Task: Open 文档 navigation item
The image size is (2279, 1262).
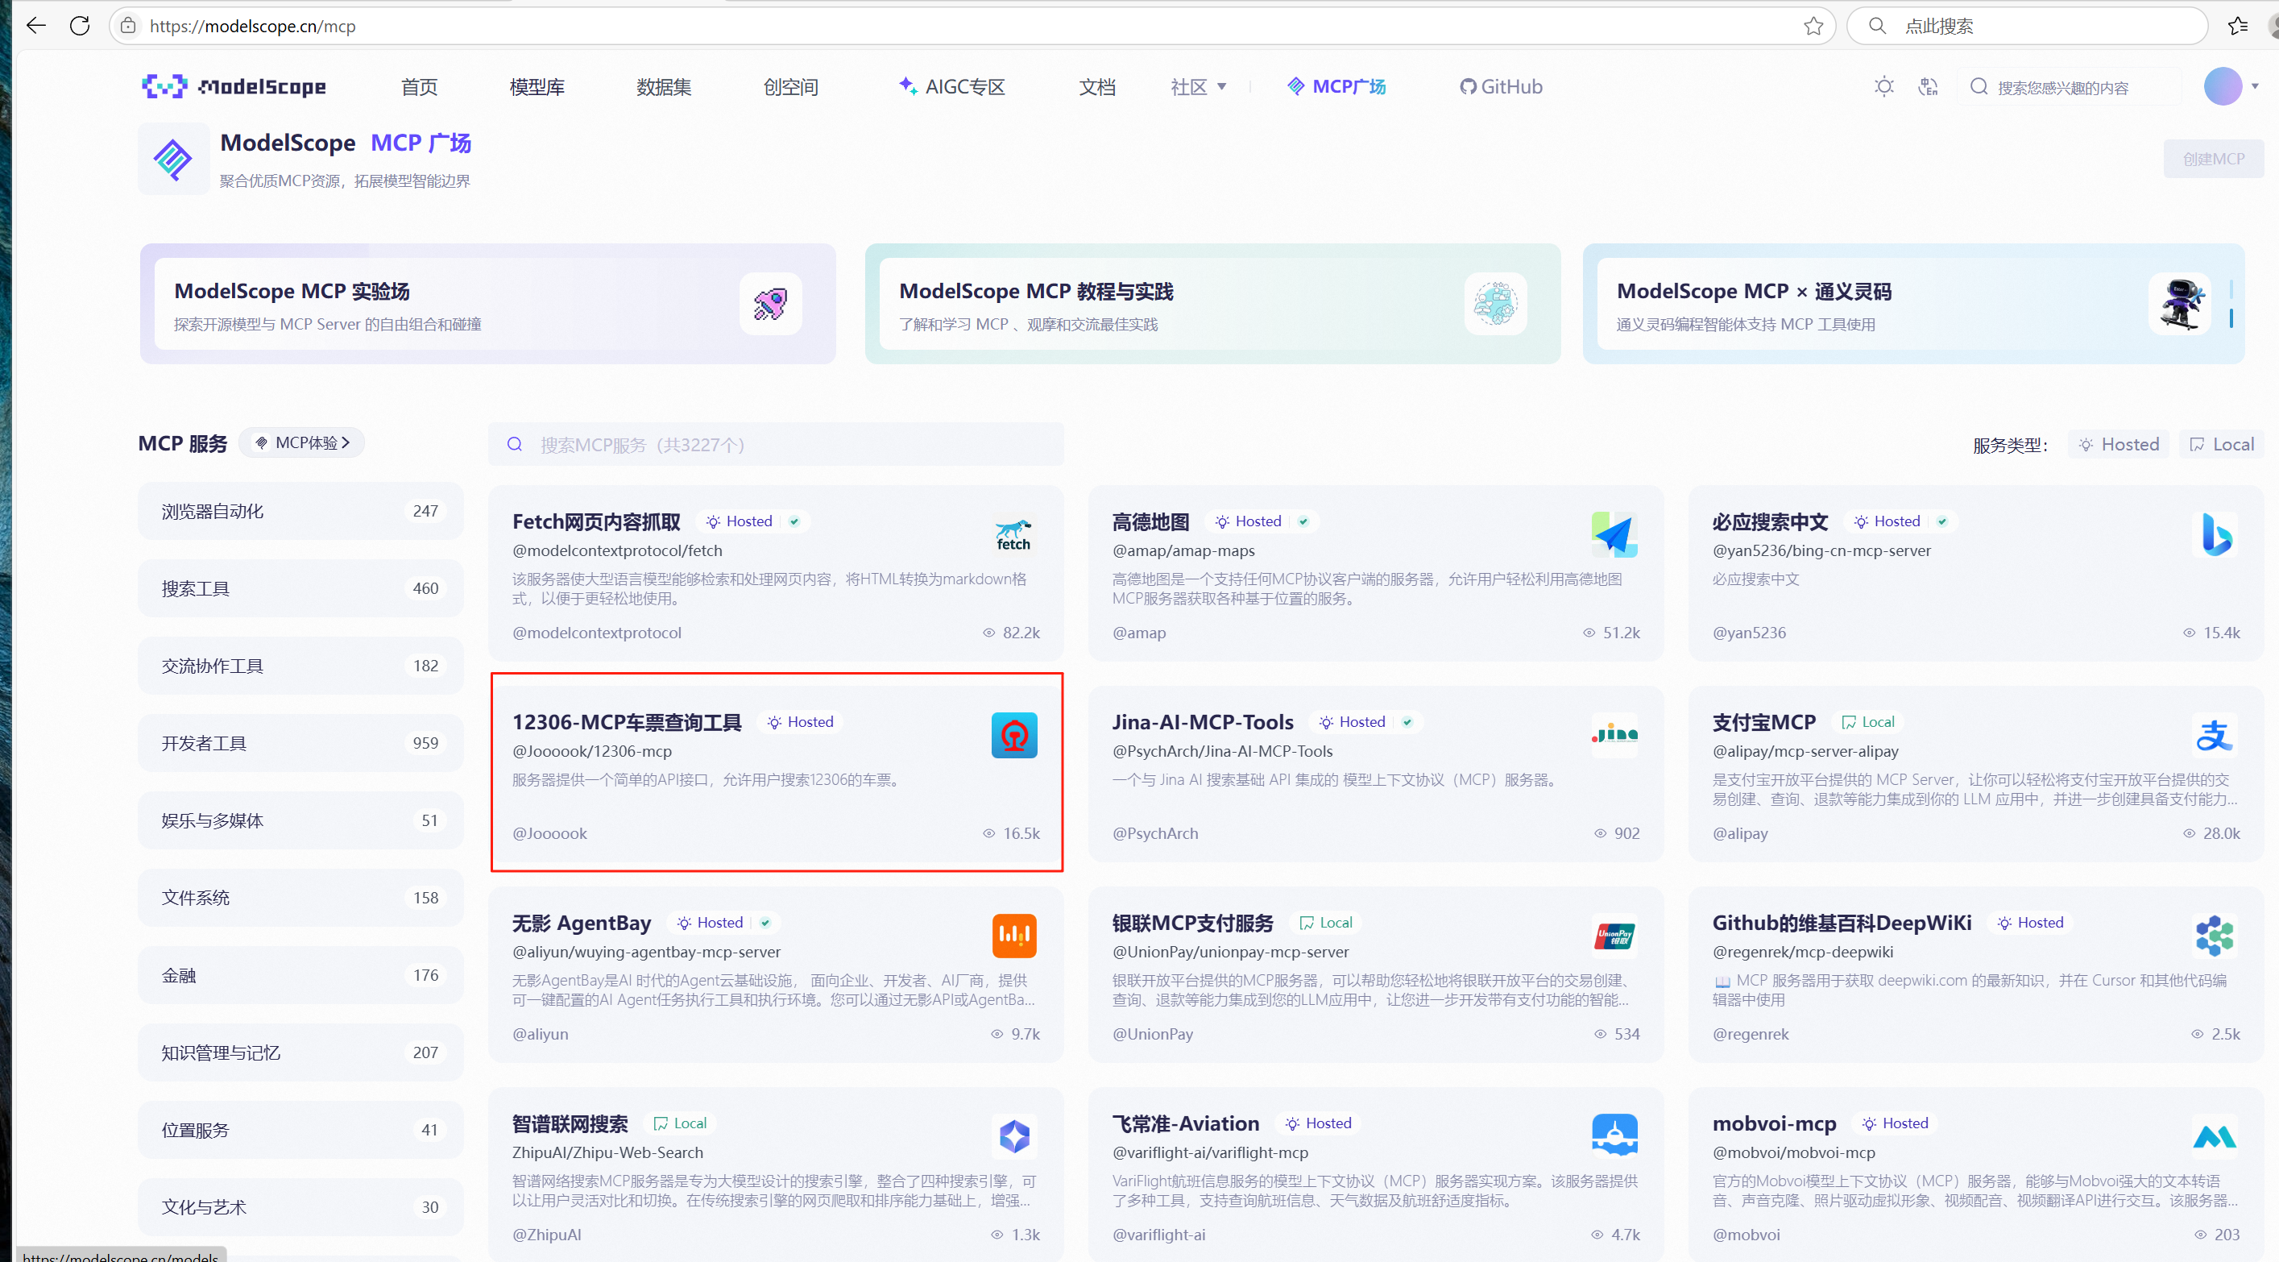Action: 1097,87
